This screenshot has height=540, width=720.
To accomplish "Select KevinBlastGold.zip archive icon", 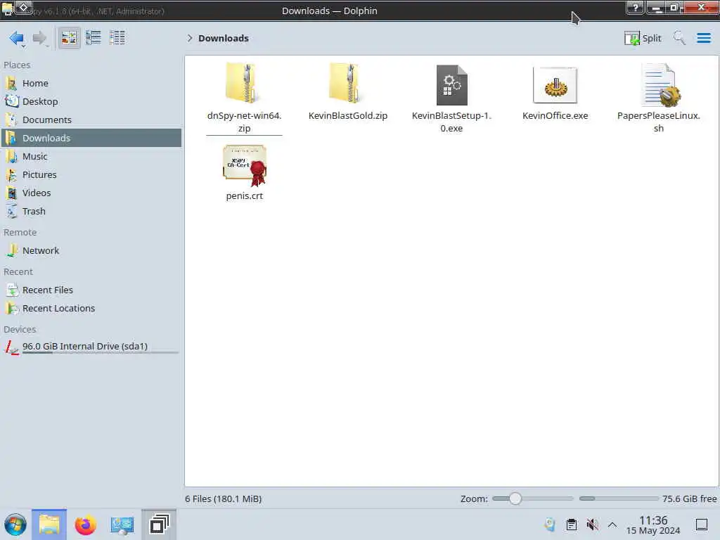I will (347, 83).
